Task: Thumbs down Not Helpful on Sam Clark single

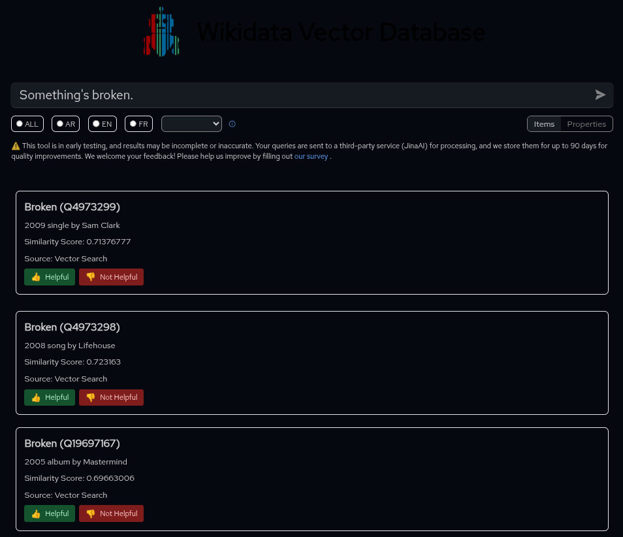Action: point(111,277)
